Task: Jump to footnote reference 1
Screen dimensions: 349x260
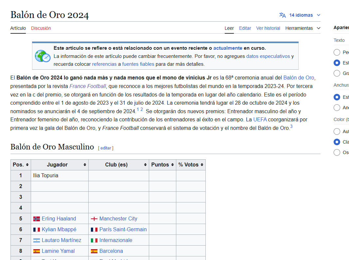Action: click(x=138, y=109)
